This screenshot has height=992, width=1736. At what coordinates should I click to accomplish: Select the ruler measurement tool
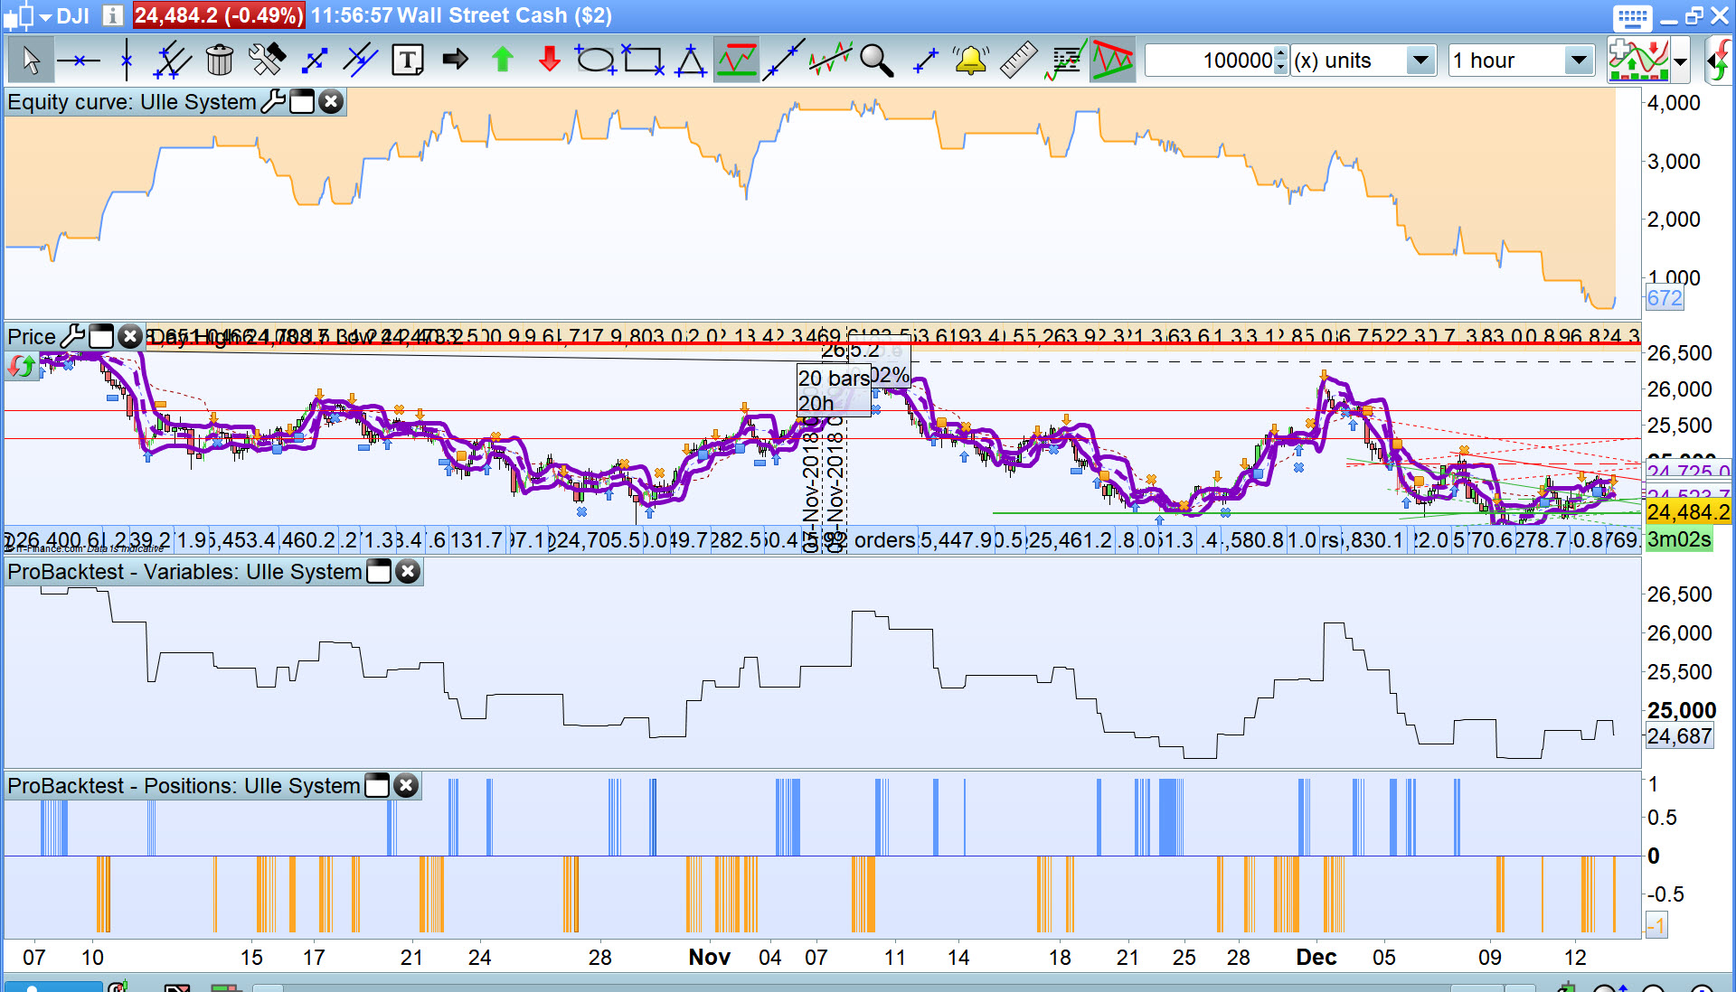click(1018, 61)
